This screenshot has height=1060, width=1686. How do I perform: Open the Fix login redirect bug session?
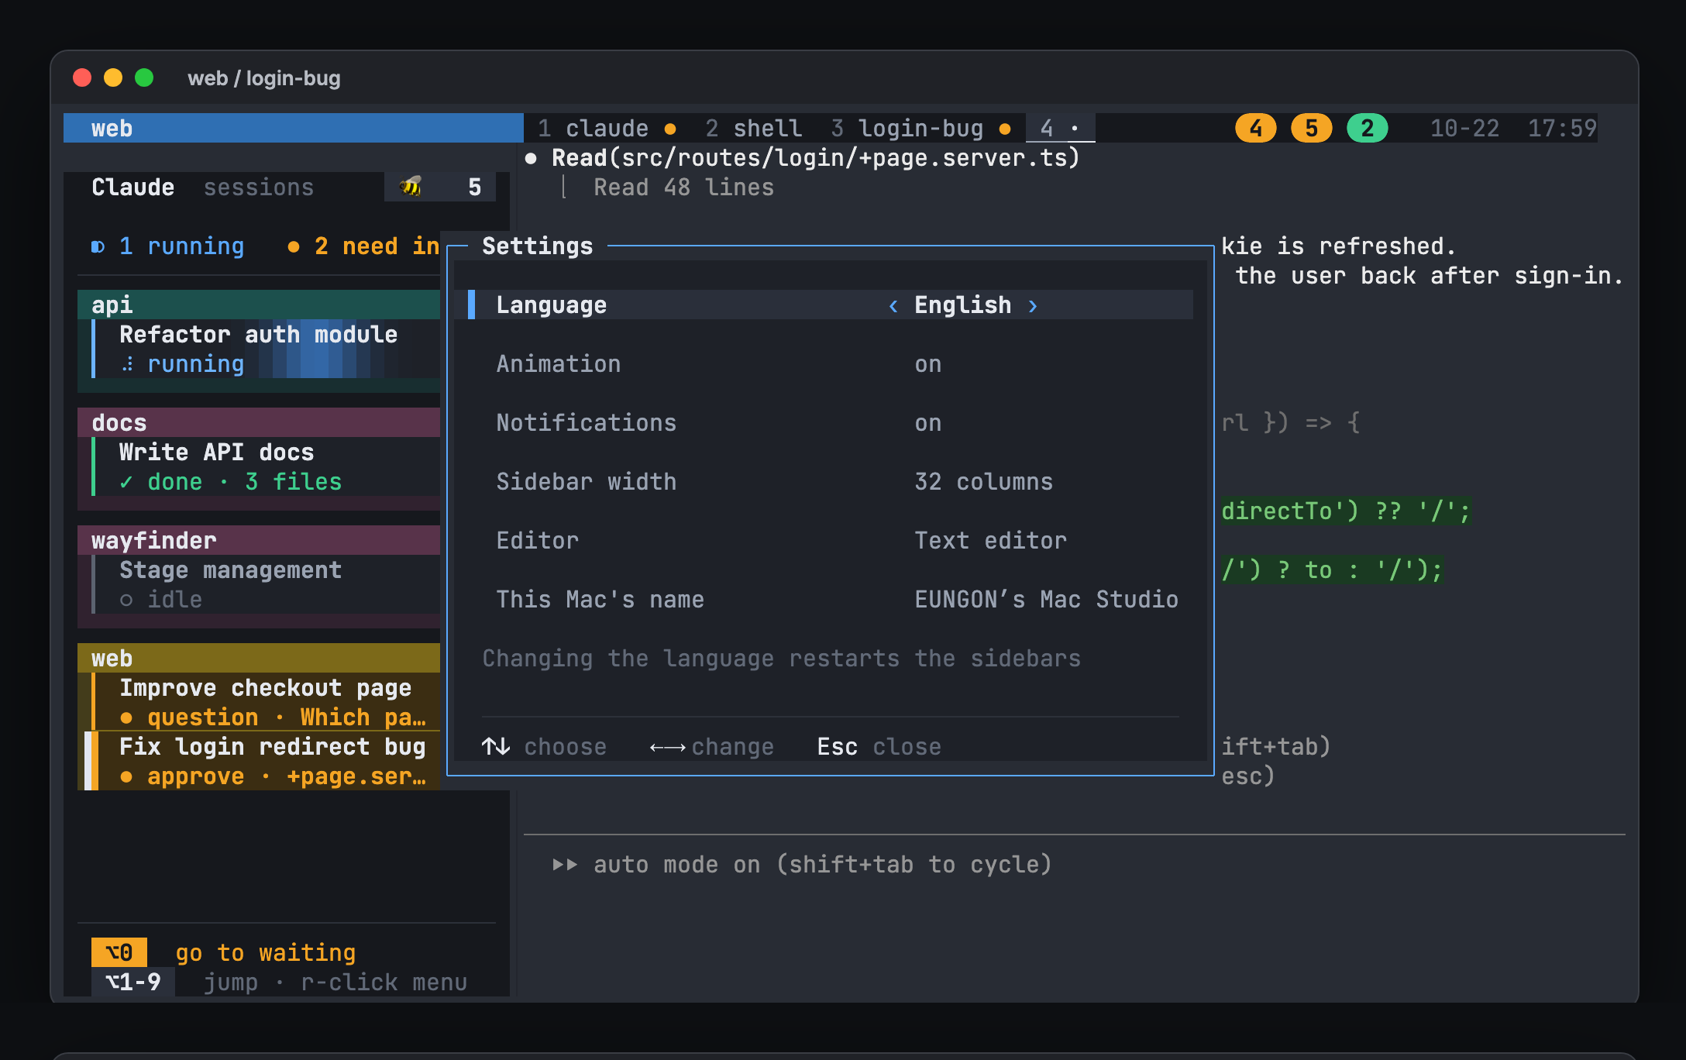tap(262, 761)
